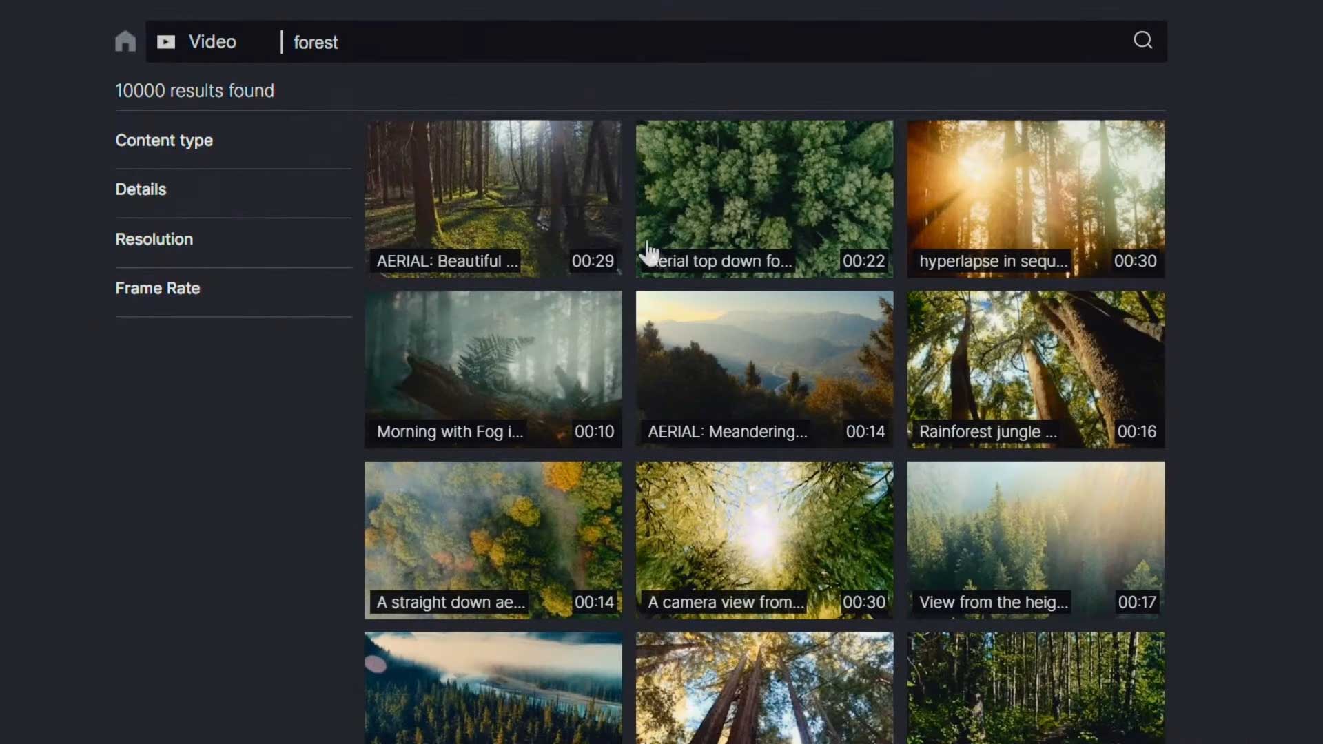Select the video camera icon
Viewport: 1323px width, 744px height.
point(166,42)
